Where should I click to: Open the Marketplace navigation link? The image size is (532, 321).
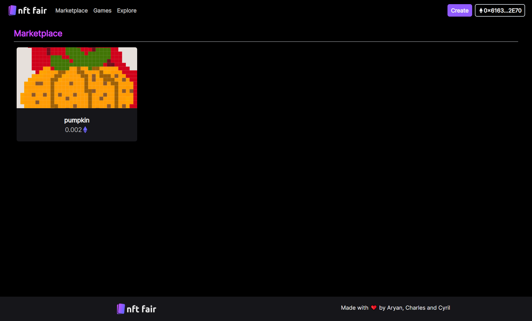71,11
